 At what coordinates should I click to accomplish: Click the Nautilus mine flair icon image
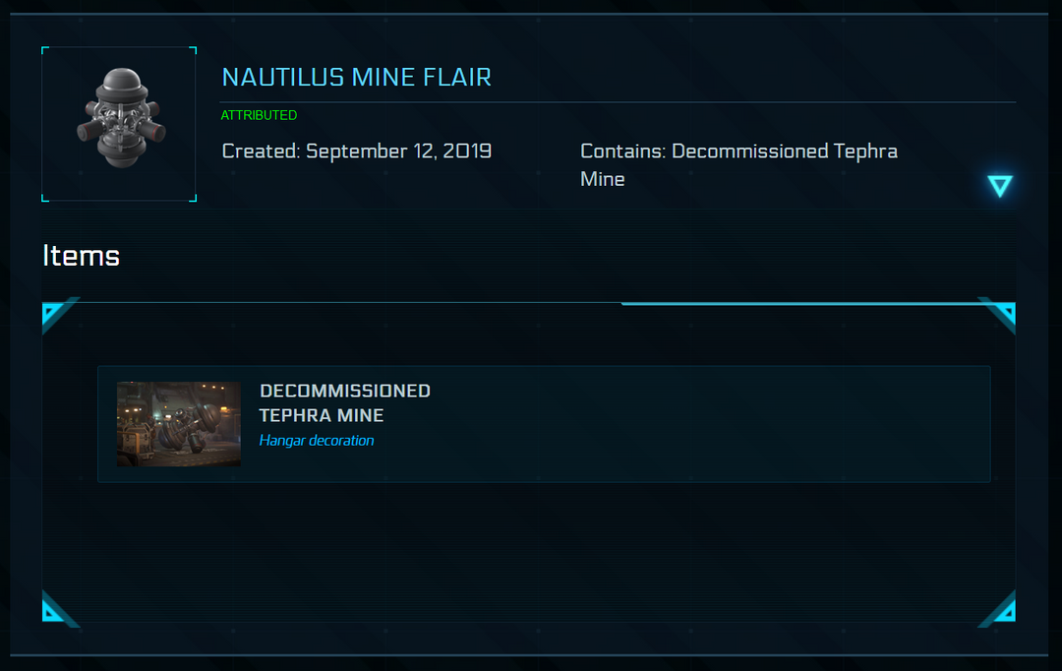tap(119, 124)
